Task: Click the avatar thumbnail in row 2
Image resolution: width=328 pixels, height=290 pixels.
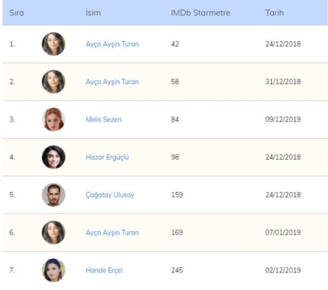Action: 53,82
